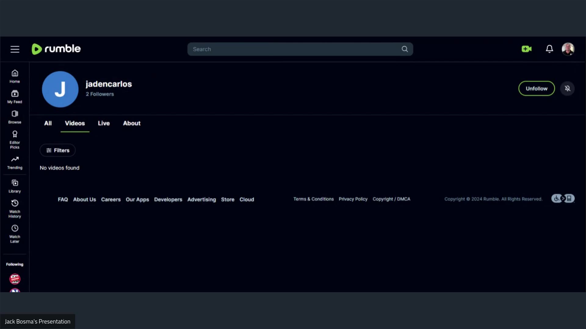Open the About tab on jadencarlos profile

pos(131,123)
